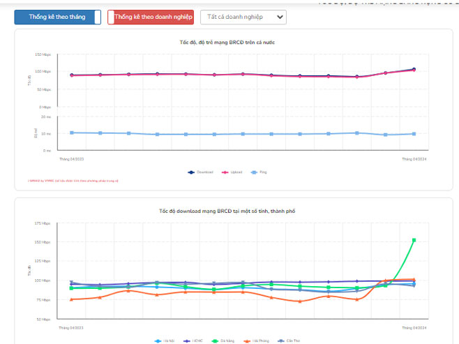The height and width of the screenshot is (344, 459).
Task: Select the 'Thống kê theo tháng' tab
Action: tap(57, 17)
